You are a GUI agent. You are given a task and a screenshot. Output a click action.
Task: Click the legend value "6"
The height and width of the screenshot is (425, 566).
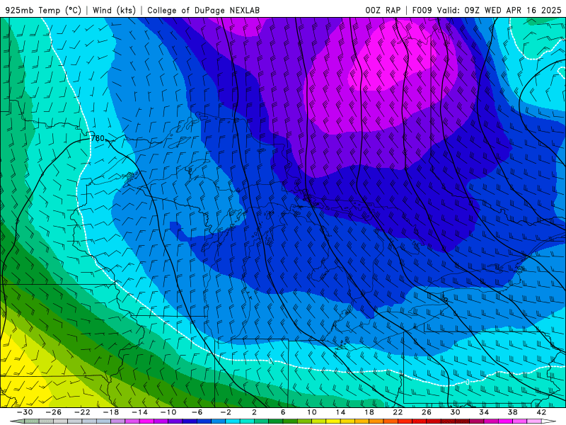[283, 412]
